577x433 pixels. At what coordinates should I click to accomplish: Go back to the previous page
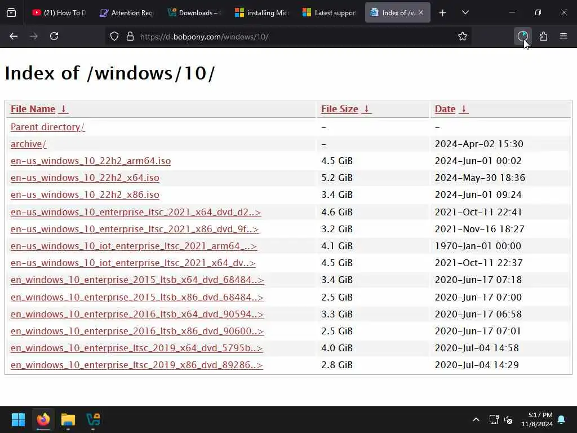pyautogui.click(x=14, y=37)
